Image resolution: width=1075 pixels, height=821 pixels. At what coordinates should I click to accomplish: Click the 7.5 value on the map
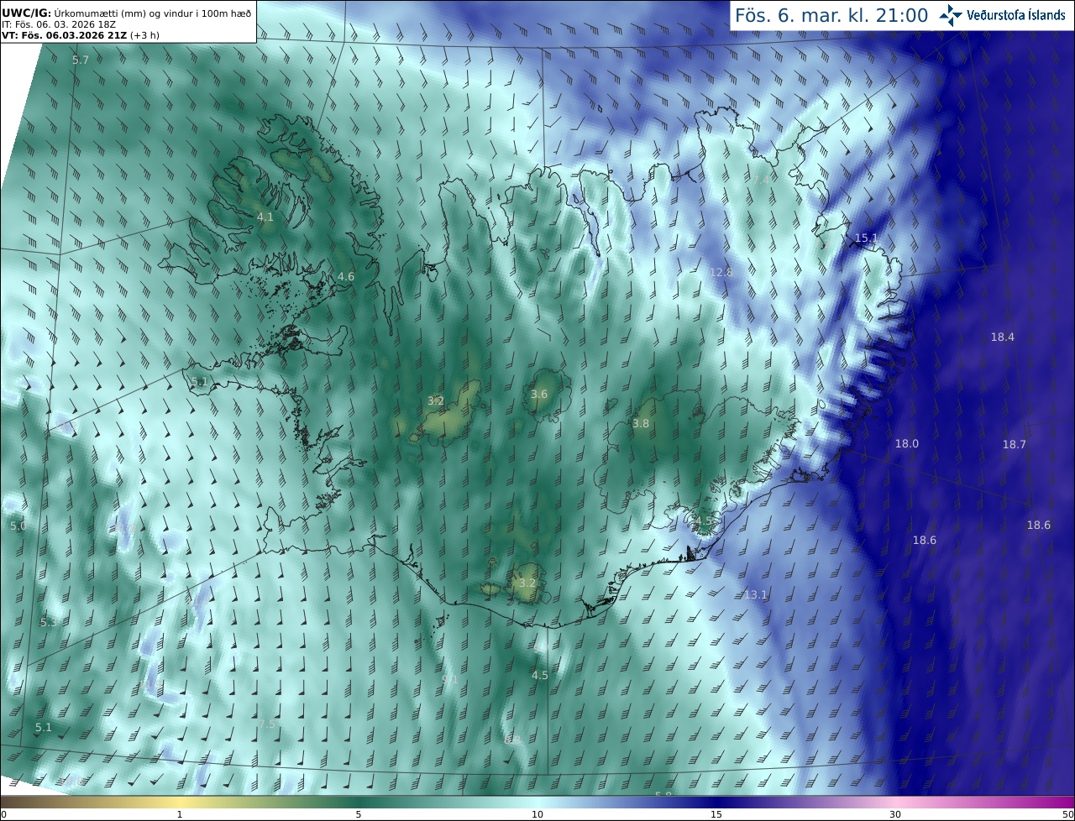[266, 724]
